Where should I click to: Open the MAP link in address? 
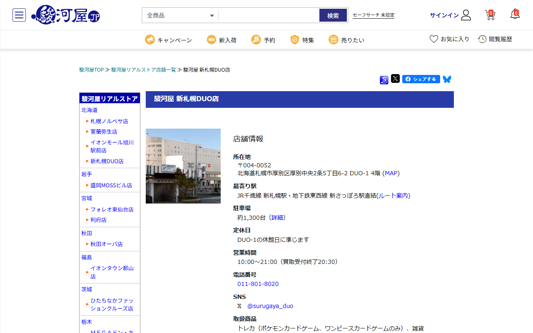391,173
